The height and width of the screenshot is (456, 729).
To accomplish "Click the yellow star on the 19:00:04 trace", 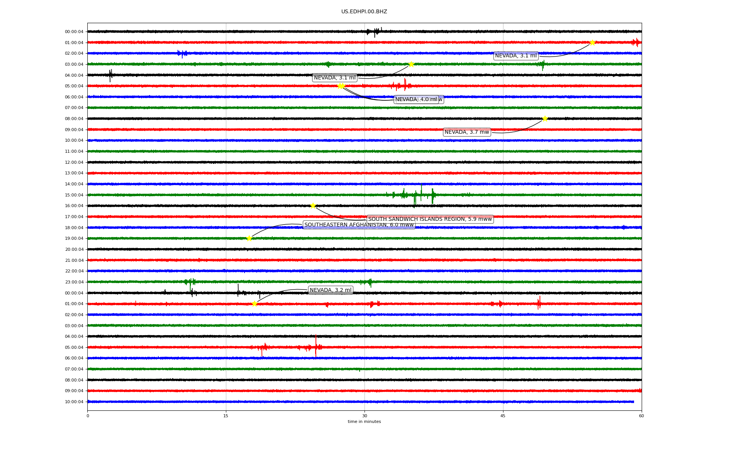I will pyautogui.click(x=249, y=239).
